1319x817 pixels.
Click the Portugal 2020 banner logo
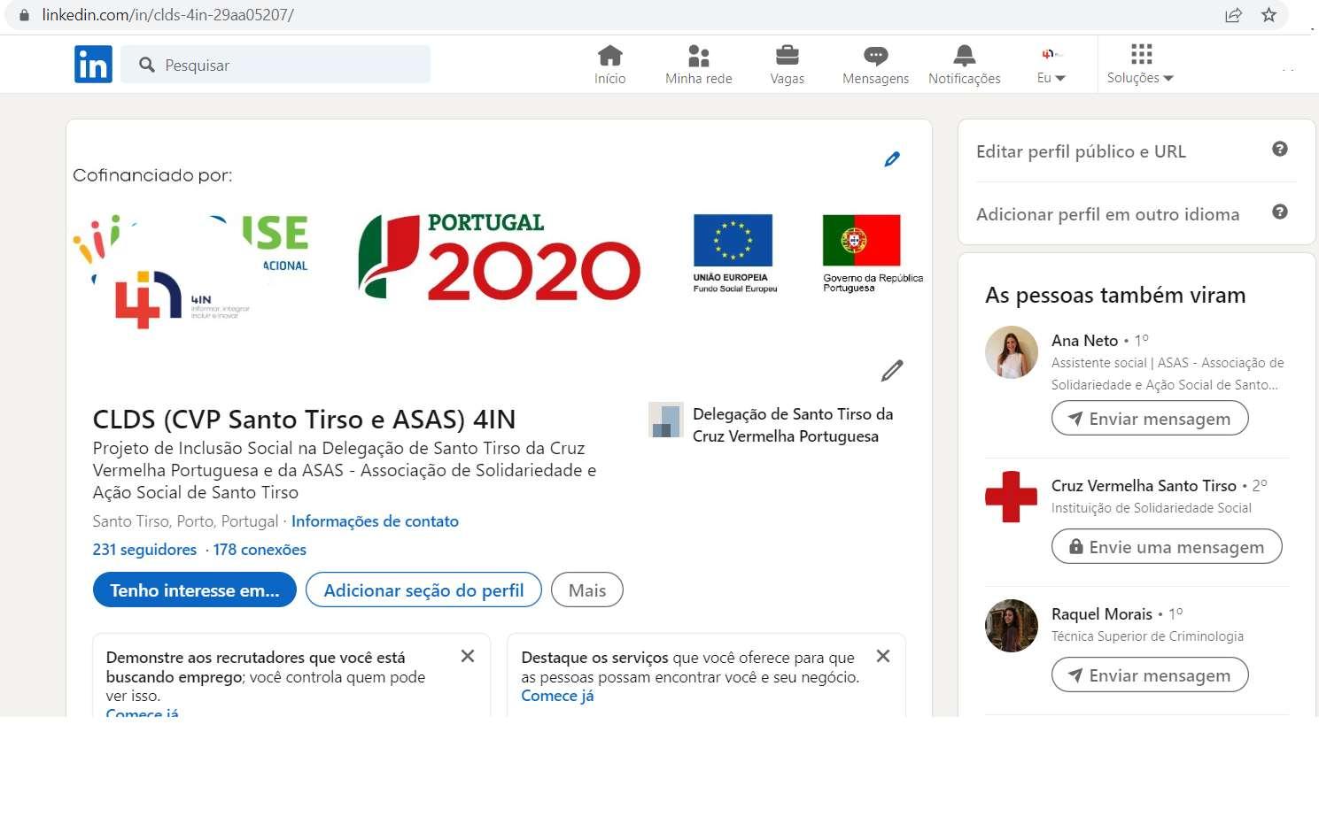(x=499, y=257)
